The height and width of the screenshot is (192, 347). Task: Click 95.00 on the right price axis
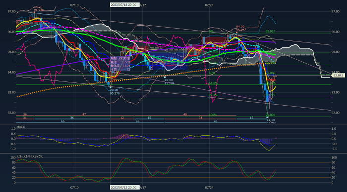coord(335,52)
